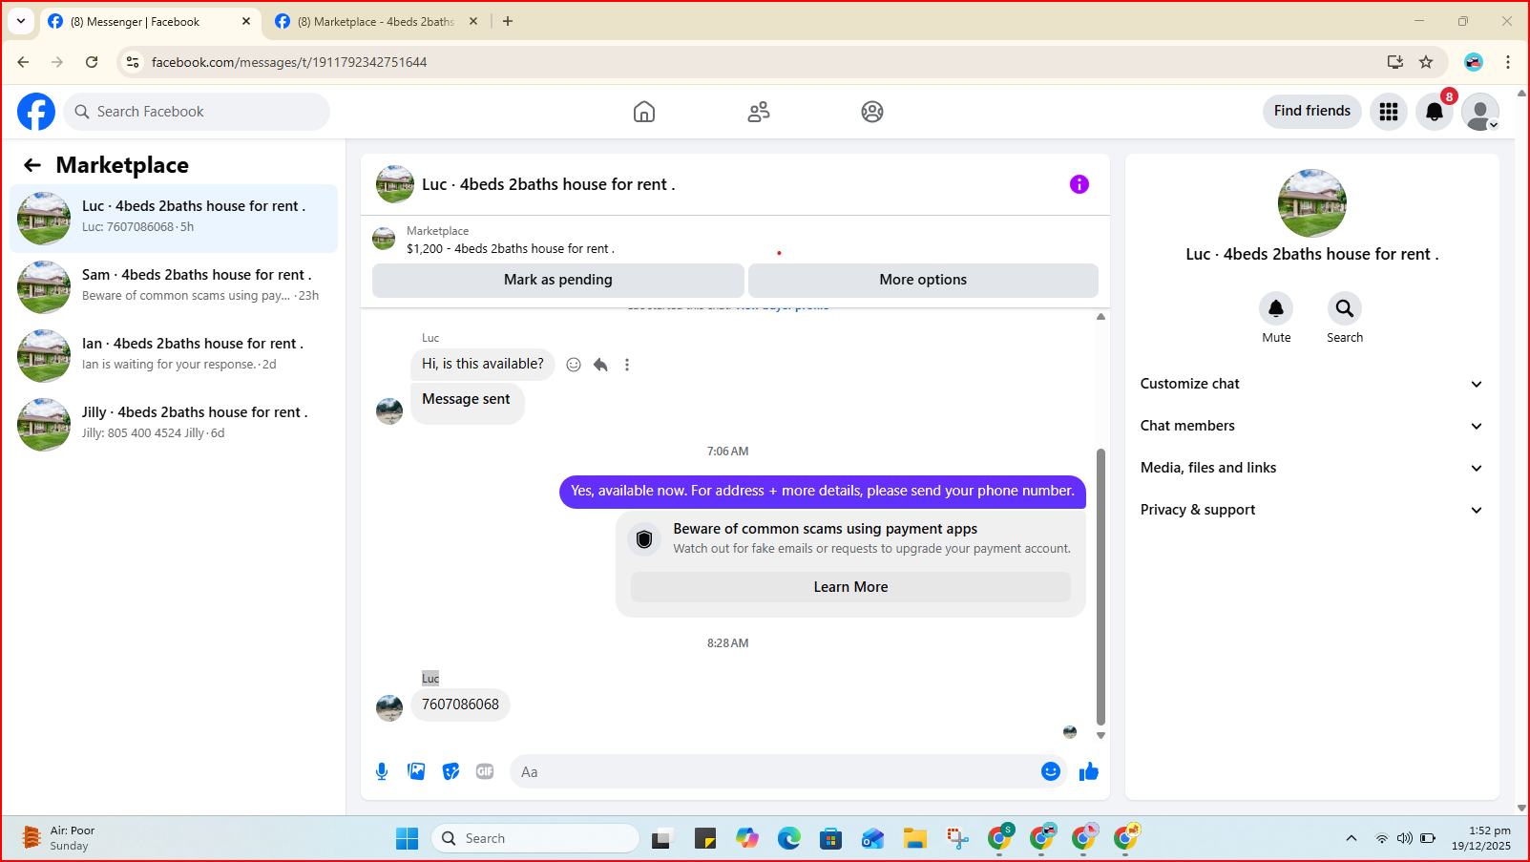Open Microsoft Edge from the taskbar
This screenshot has width=1530, height=862.
pos(789,838)
